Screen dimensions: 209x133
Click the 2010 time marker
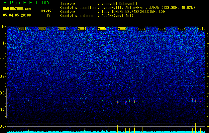pos(201,28)
